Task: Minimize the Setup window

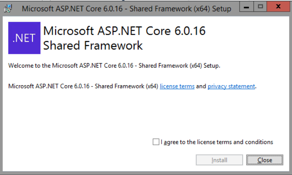Action: (x=246, y=8)
